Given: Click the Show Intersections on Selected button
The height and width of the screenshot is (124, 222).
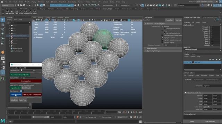Looking at the screenshot, I should [20, 75].
